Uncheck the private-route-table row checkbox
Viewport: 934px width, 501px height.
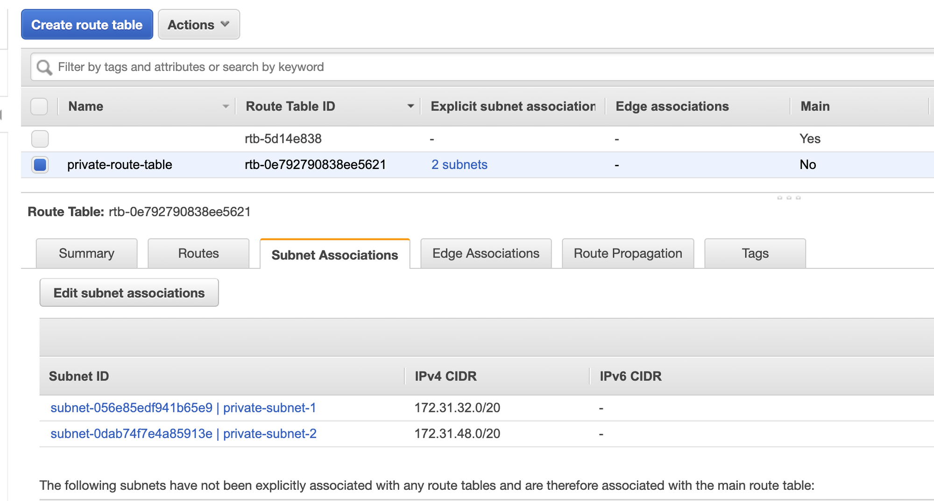coord(40,165)
